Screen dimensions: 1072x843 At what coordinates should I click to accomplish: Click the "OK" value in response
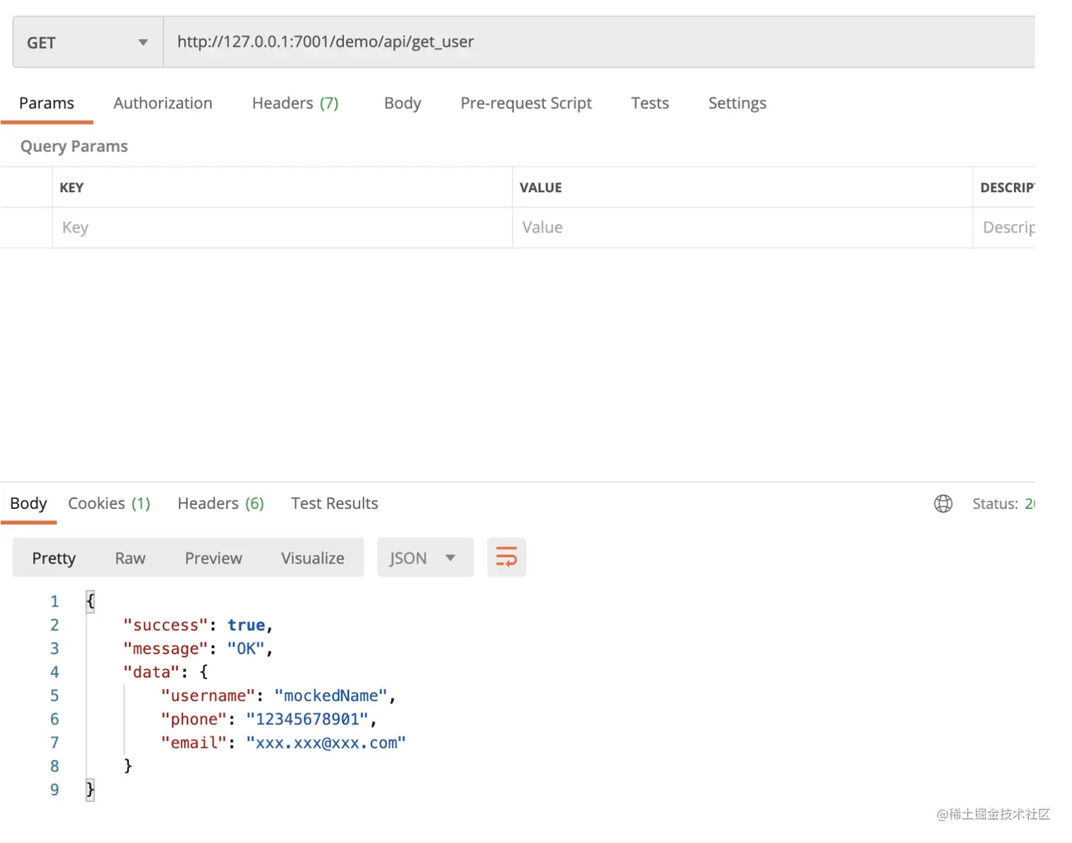pyautogui.click(x=245, y=649)
